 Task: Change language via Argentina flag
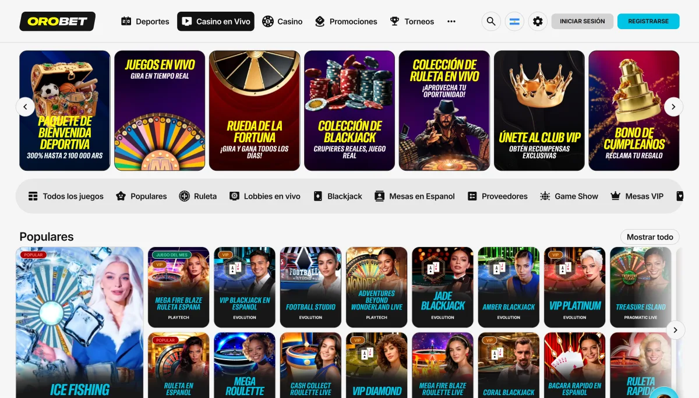(514, 22)
